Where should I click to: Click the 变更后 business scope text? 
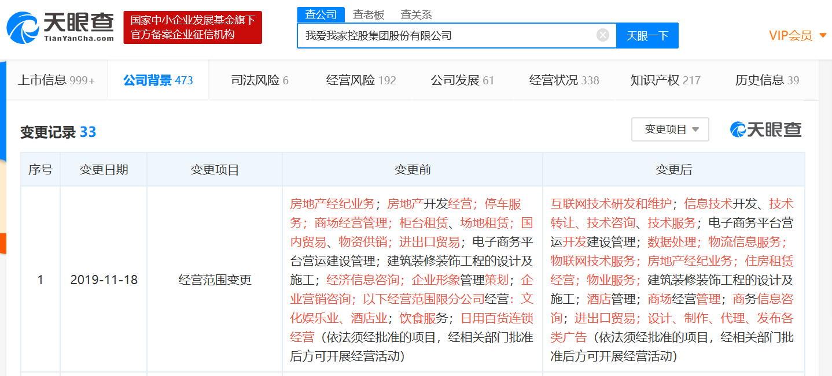pos(672,280)
